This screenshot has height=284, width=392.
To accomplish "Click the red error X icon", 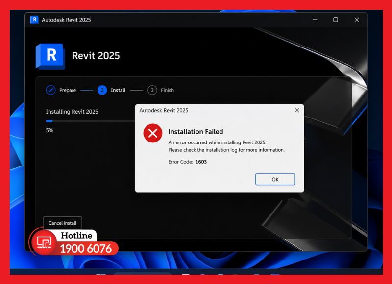I will coord(153,133).
